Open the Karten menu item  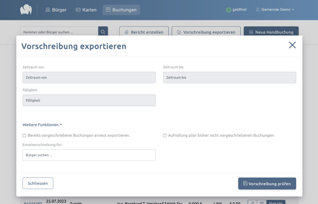[x=86, y=10]
